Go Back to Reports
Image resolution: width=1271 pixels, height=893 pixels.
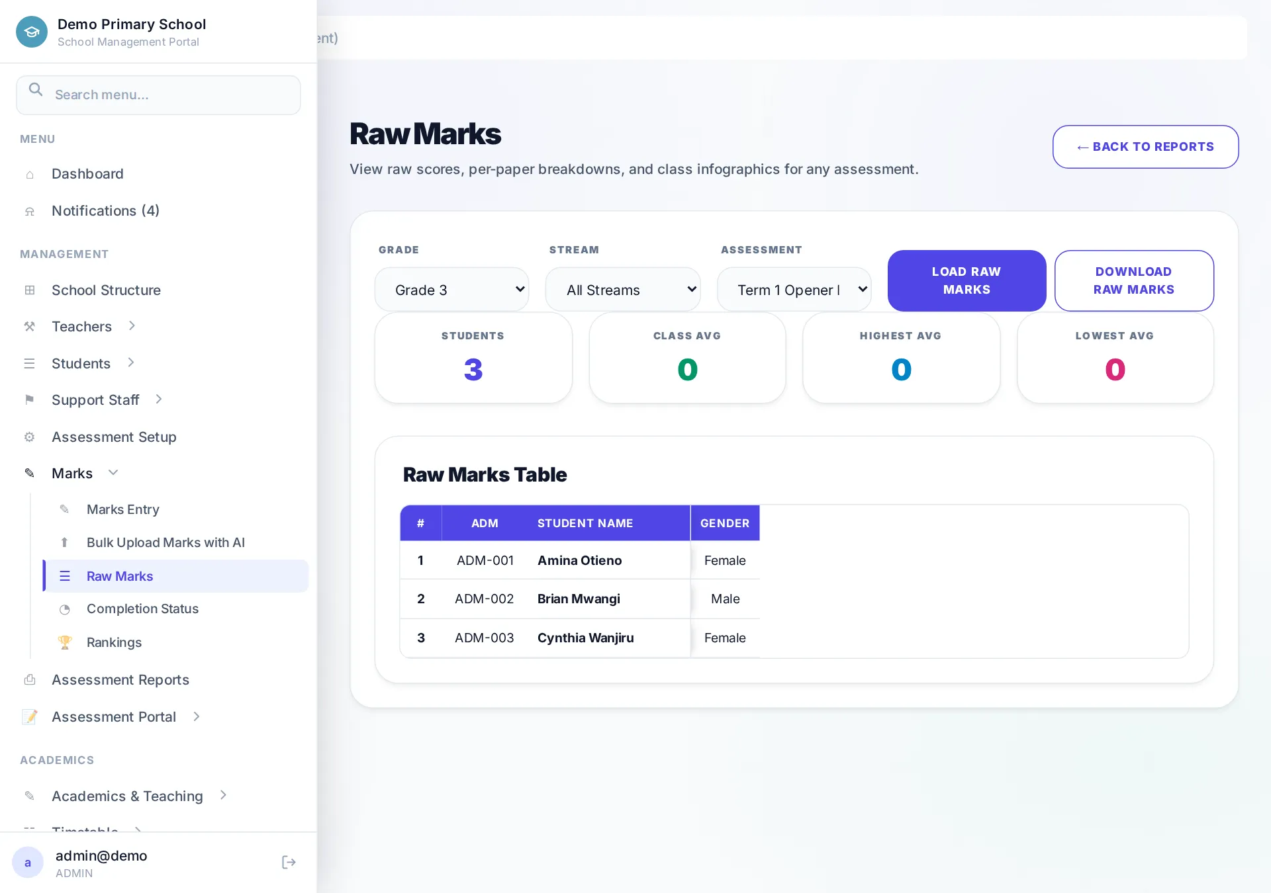click(1145, 147)
